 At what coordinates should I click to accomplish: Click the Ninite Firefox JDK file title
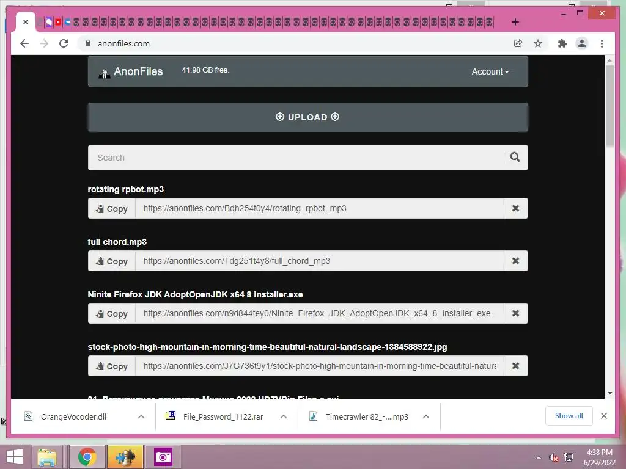point(195,295)
